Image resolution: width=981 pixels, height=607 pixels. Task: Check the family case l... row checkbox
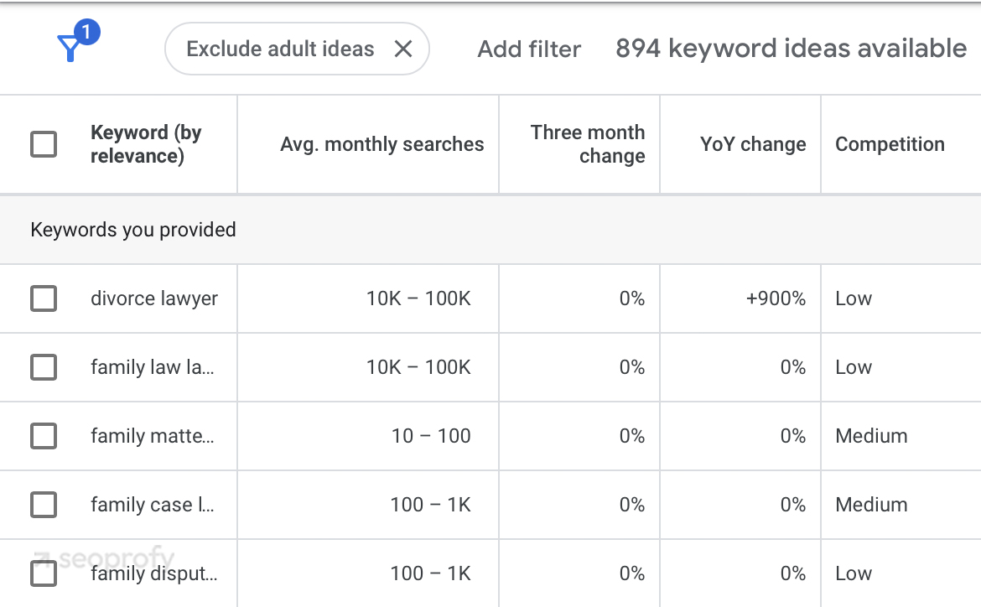click(44, 505)
